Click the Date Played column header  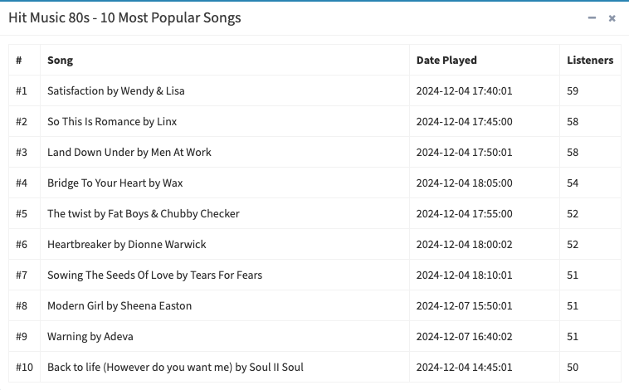tap(446, 61)
